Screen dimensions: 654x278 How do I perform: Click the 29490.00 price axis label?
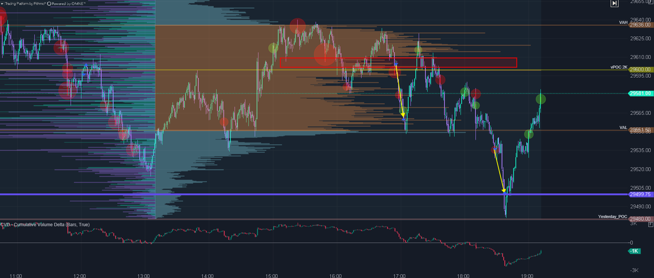pos(641,207)
